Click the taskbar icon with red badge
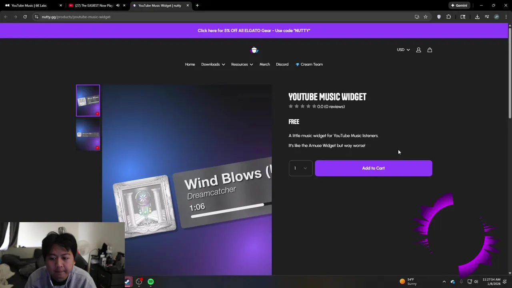512x288 pixels. pos(139,282)
